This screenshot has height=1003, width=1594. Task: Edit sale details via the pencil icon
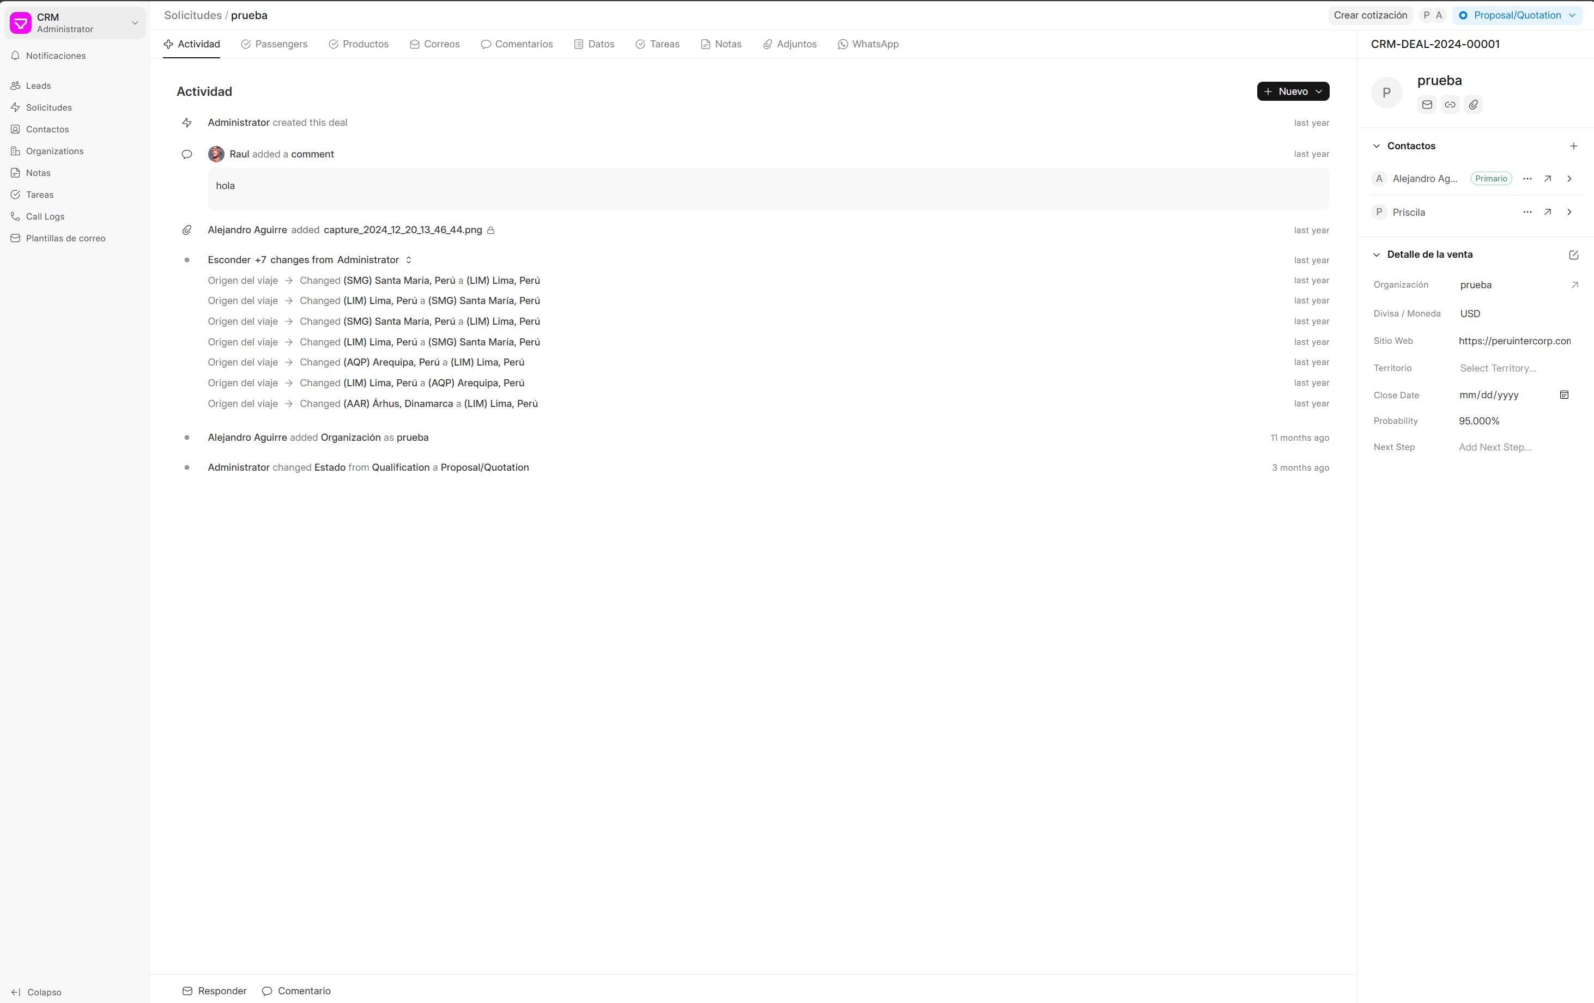[x=1573, y=255]
